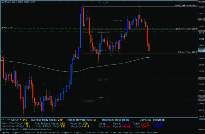Click Prev 20 Days Range value 233

click(63, 126)
